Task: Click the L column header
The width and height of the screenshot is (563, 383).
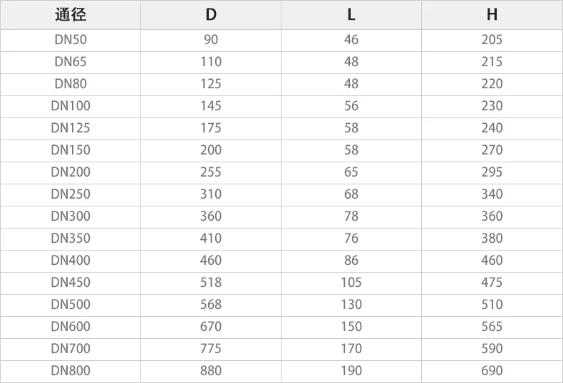Action: click(x=351, y=15)
